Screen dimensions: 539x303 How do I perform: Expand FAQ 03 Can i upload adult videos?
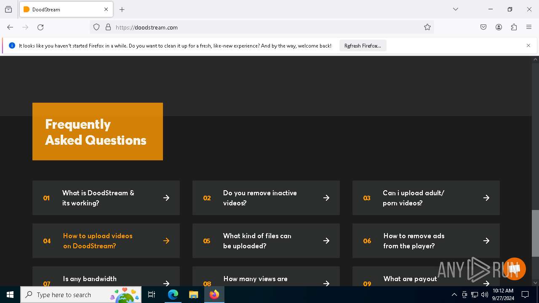(x=426, y=198)
